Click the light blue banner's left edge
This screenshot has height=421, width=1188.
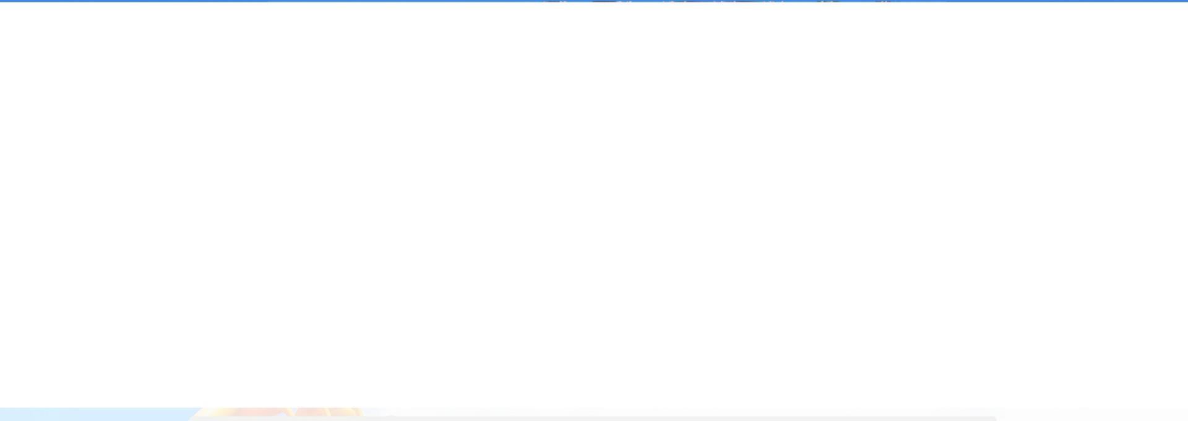[3, 414]
